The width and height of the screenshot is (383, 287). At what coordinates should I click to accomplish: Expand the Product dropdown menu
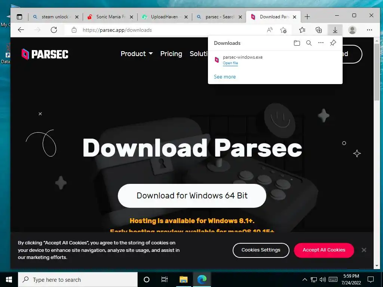click(137, 54)
